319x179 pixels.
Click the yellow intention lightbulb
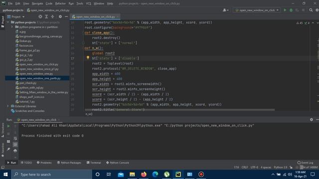(x=88, y=58)
